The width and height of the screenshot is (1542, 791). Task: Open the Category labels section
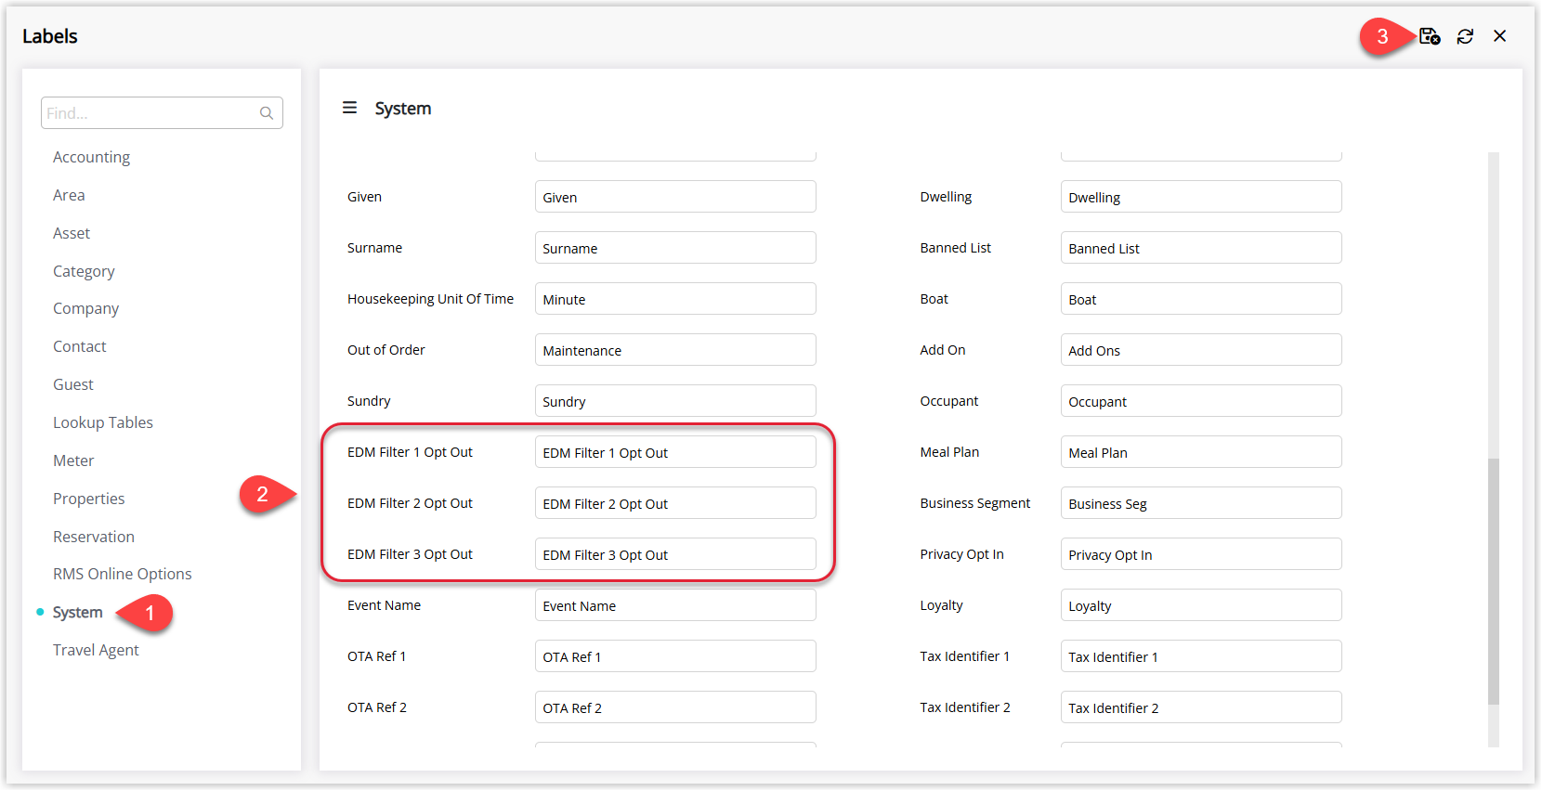(84, 271)
